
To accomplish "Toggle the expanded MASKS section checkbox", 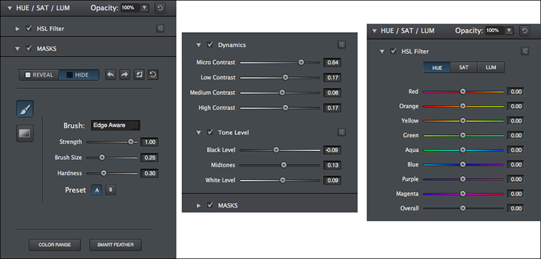I will click(x=28, y=49).
